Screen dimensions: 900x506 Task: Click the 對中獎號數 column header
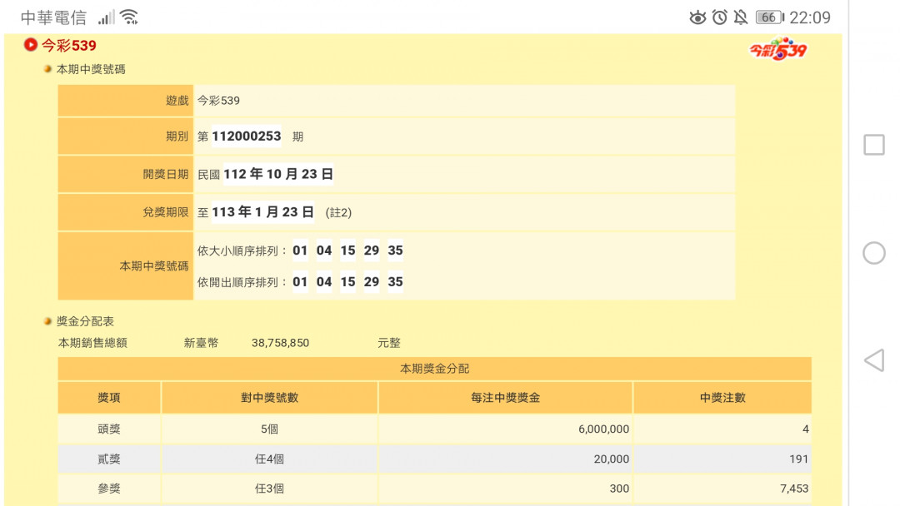270,398
